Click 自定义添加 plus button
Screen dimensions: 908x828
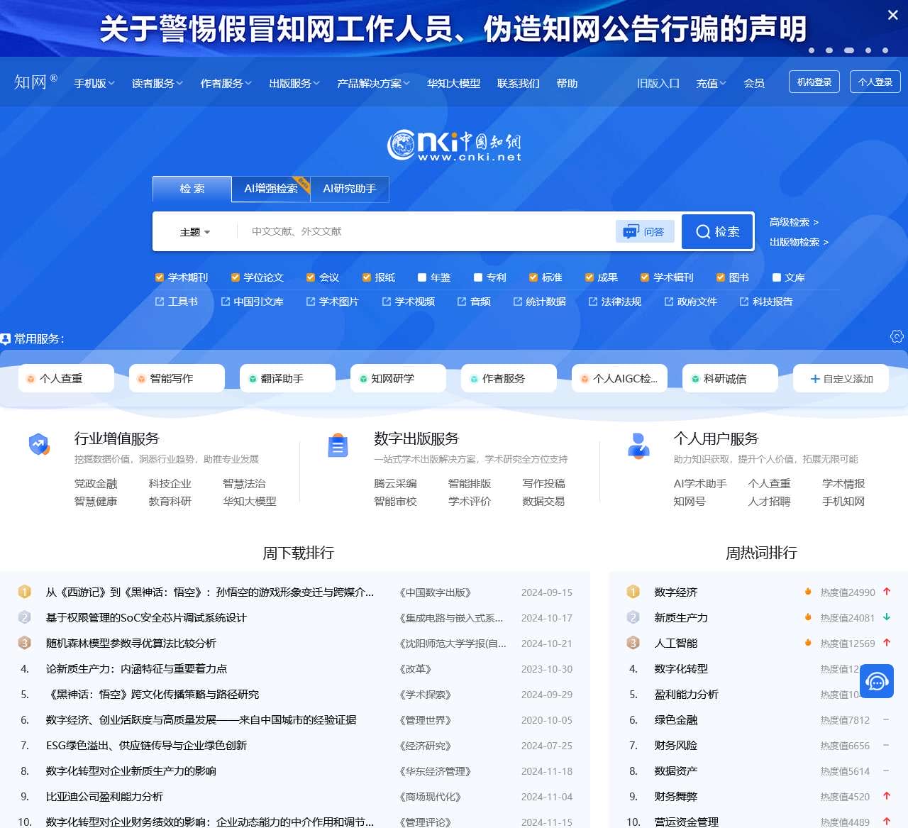(x=842, y=378)
